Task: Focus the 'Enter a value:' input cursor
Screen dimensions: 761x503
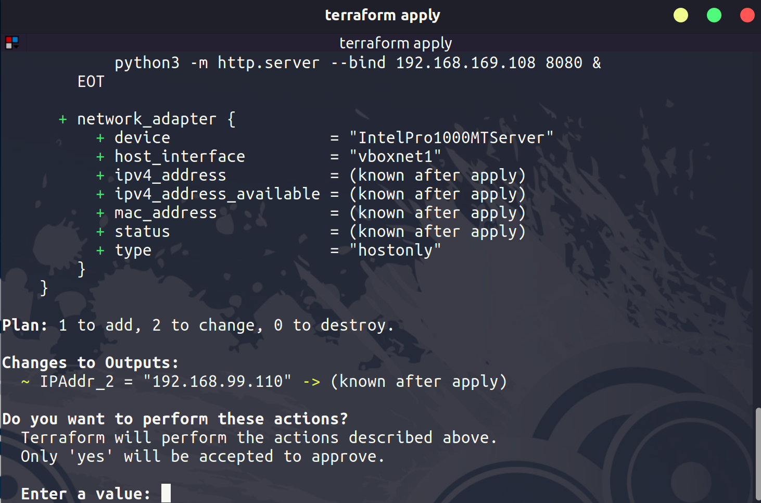Action: point(166,493)
